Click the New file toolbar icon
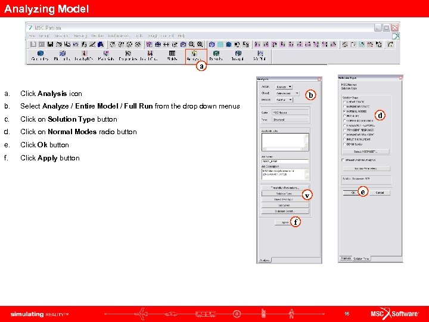The image size is (429, 322). (x=33, y=44)
